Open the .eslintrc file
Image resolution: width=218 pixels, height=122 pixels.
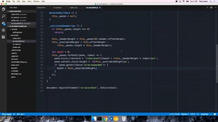(21, 53)
